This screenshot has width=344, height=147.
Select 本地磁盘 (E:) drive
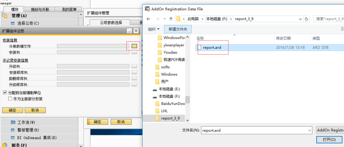(x=166, y=89)
